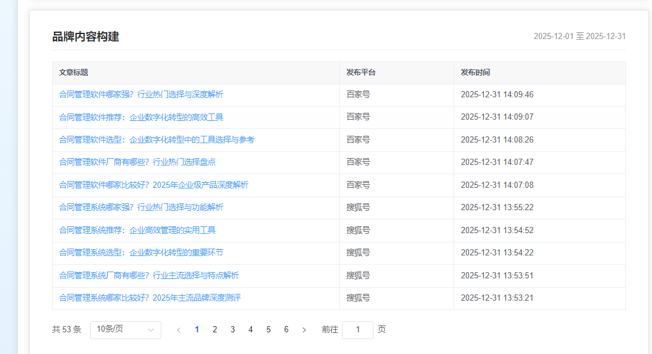Screen dimensions: 652x354
Task: Select timestamp 2025-12-31 14:09:07
Action: coord(497,117)
